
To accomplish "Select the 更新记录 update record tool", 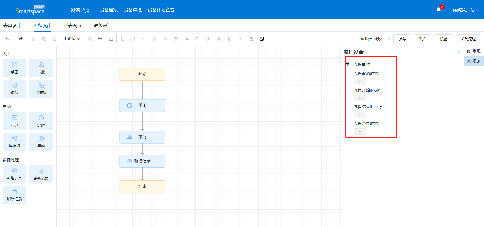I will tap(41, 174).
